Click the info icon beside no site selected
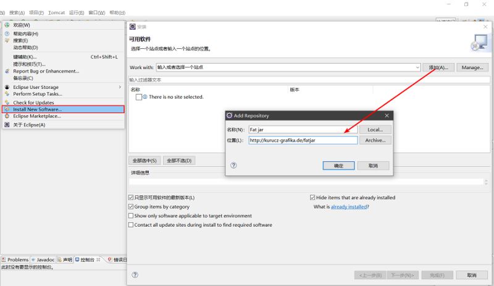Viewport: 494px width, 286px height. pyautogui.click(x=145, y=97)
